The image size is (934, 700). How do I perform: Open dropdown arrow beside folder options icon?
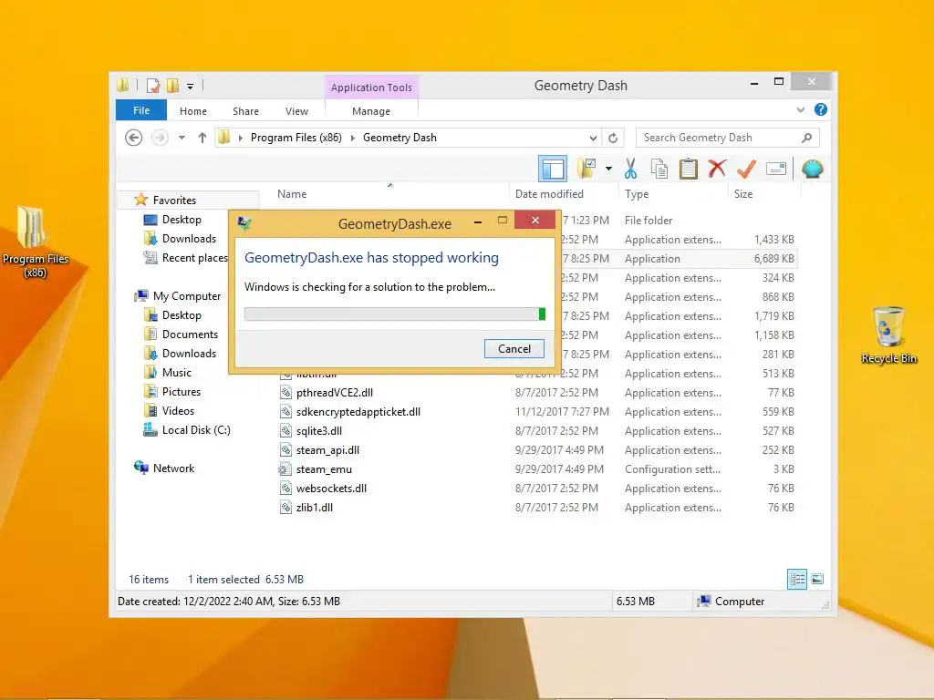click(608, 169)
